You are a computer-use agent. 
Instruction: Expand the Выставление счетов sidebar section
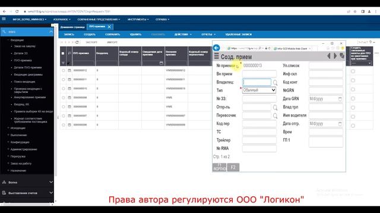[x=51, y=193]
